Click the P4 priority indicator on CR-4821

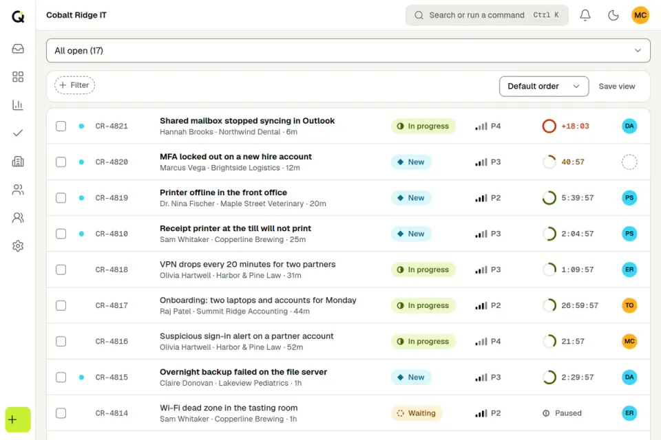(x=487, y=126)
